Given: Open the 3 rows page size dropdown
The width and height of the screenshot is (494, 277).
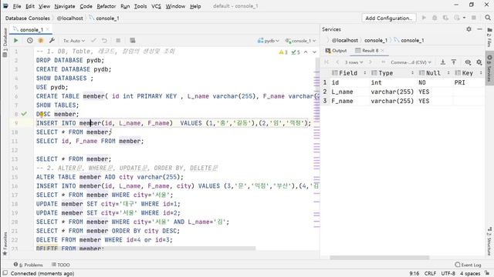Looking at the screenshot, I should [354, 62].
